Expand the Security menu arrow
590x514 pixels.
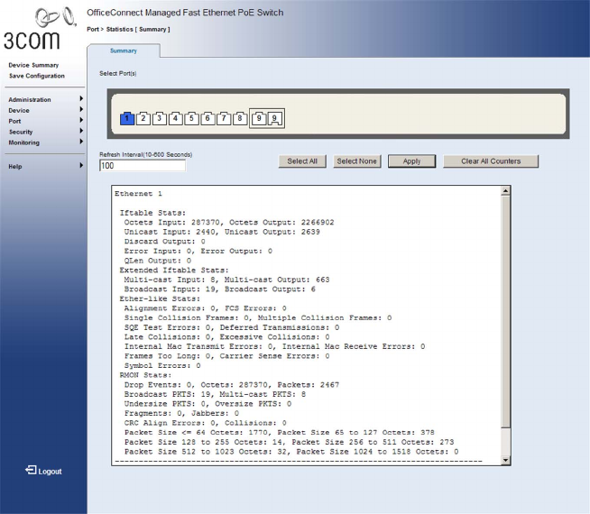coord(81,131)
